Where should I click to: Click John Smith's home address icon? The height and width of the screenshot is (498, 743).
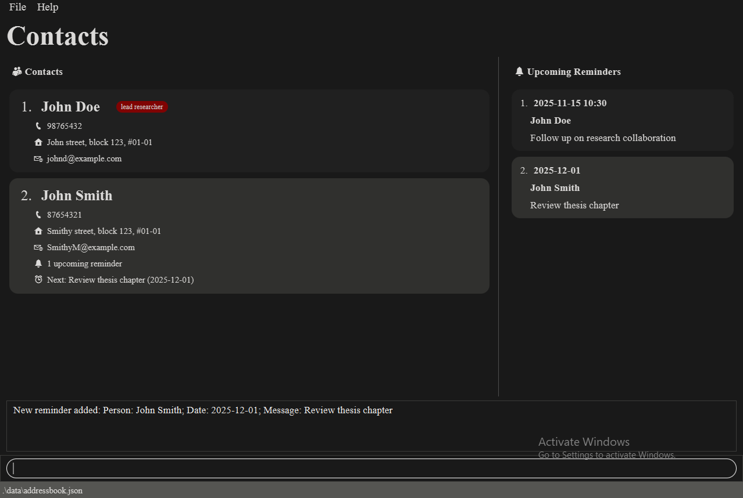(x=38, y=231)
